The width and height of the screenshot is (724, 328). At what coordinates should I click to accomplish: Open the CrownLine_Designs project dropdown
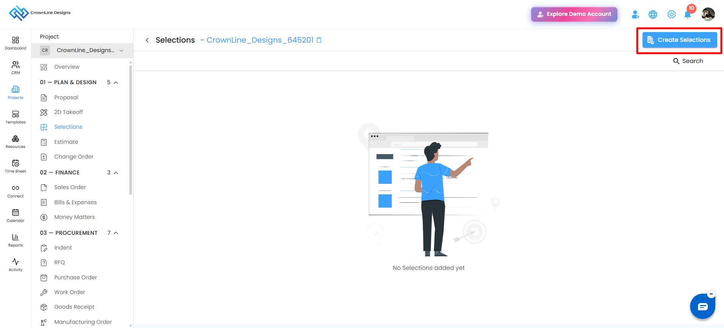point(82,50)
